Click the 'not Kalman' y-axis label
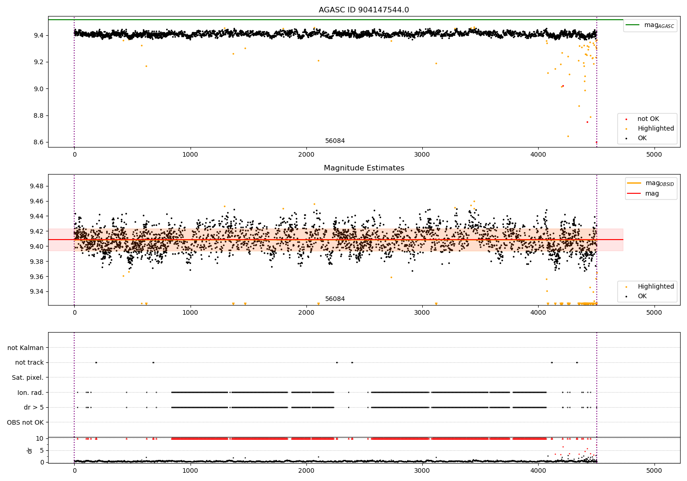 click(26, 348)
